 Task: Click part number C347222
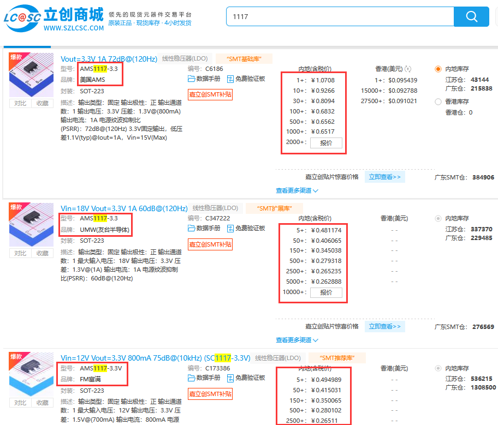point(217,218)
